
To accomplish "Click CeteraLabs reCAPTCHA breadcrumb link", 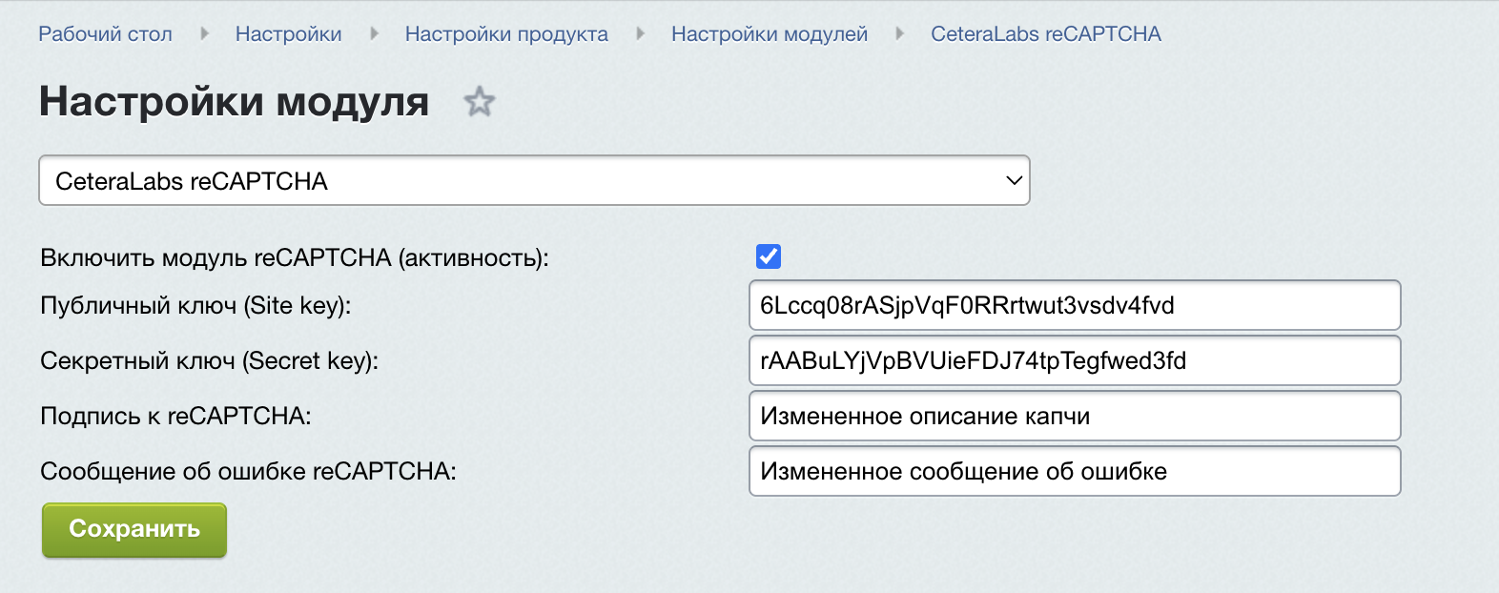I will point(1045,34).
